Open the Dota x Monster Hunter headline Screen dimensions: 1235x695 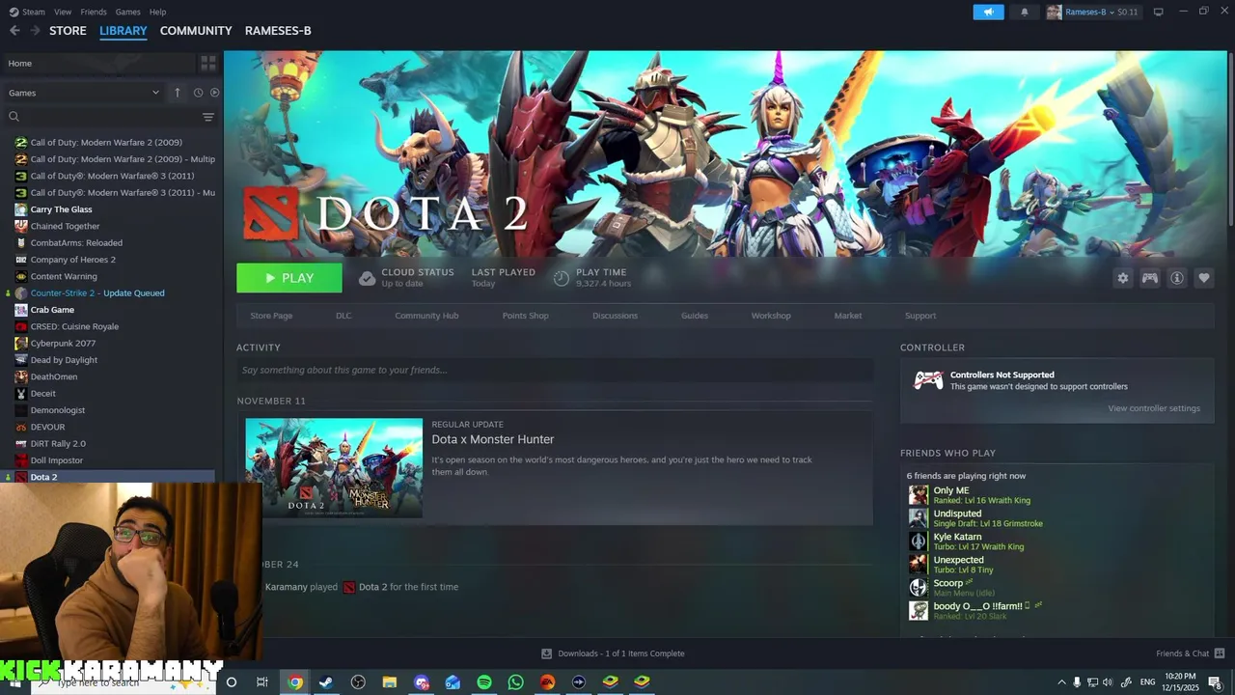click(x=493, y=439)
